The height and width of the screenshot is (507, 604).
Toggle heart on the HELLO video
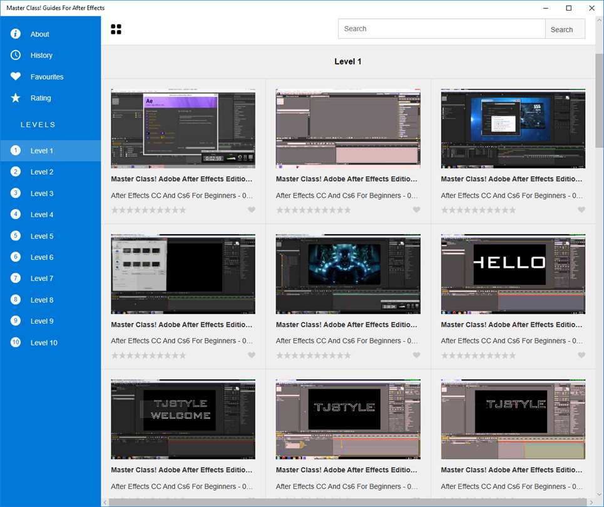click(581, 355)
